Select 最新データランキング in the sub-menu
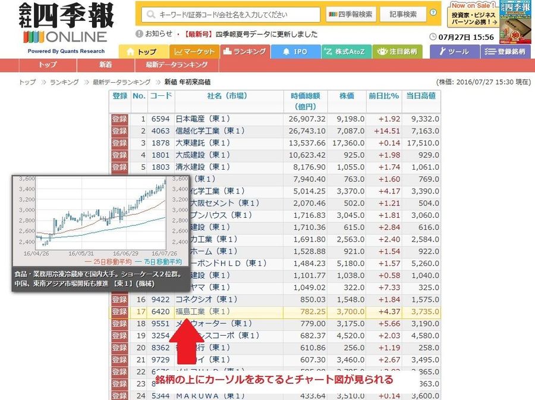The width and height of the screenshot is (535, 400). coord(177,64)
